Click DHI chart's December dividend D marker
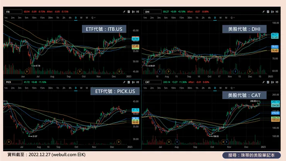 click(250, 72)
